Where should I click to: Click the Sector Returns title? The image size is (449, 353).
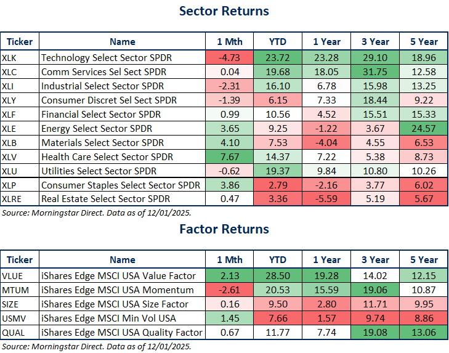(x=224, y=11)
